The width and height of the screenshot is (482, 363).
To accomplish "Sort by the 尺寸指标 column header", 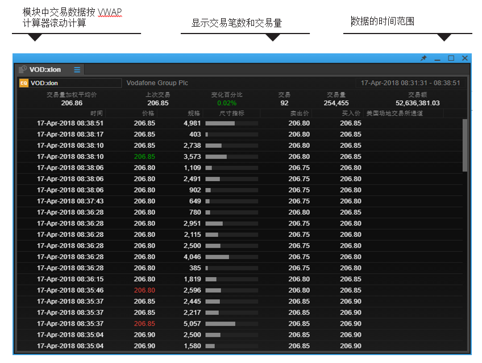I will (232, 113).
